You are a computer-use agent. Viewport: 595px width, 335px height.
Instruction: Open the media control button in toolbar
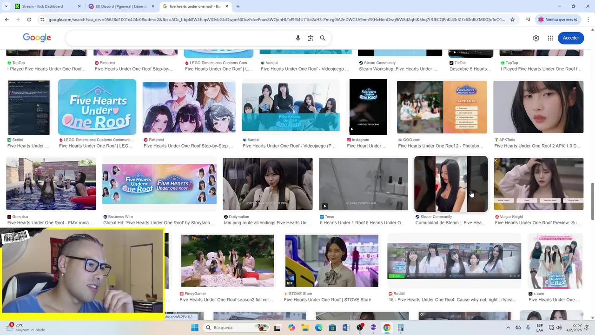(x=528, y=20)
